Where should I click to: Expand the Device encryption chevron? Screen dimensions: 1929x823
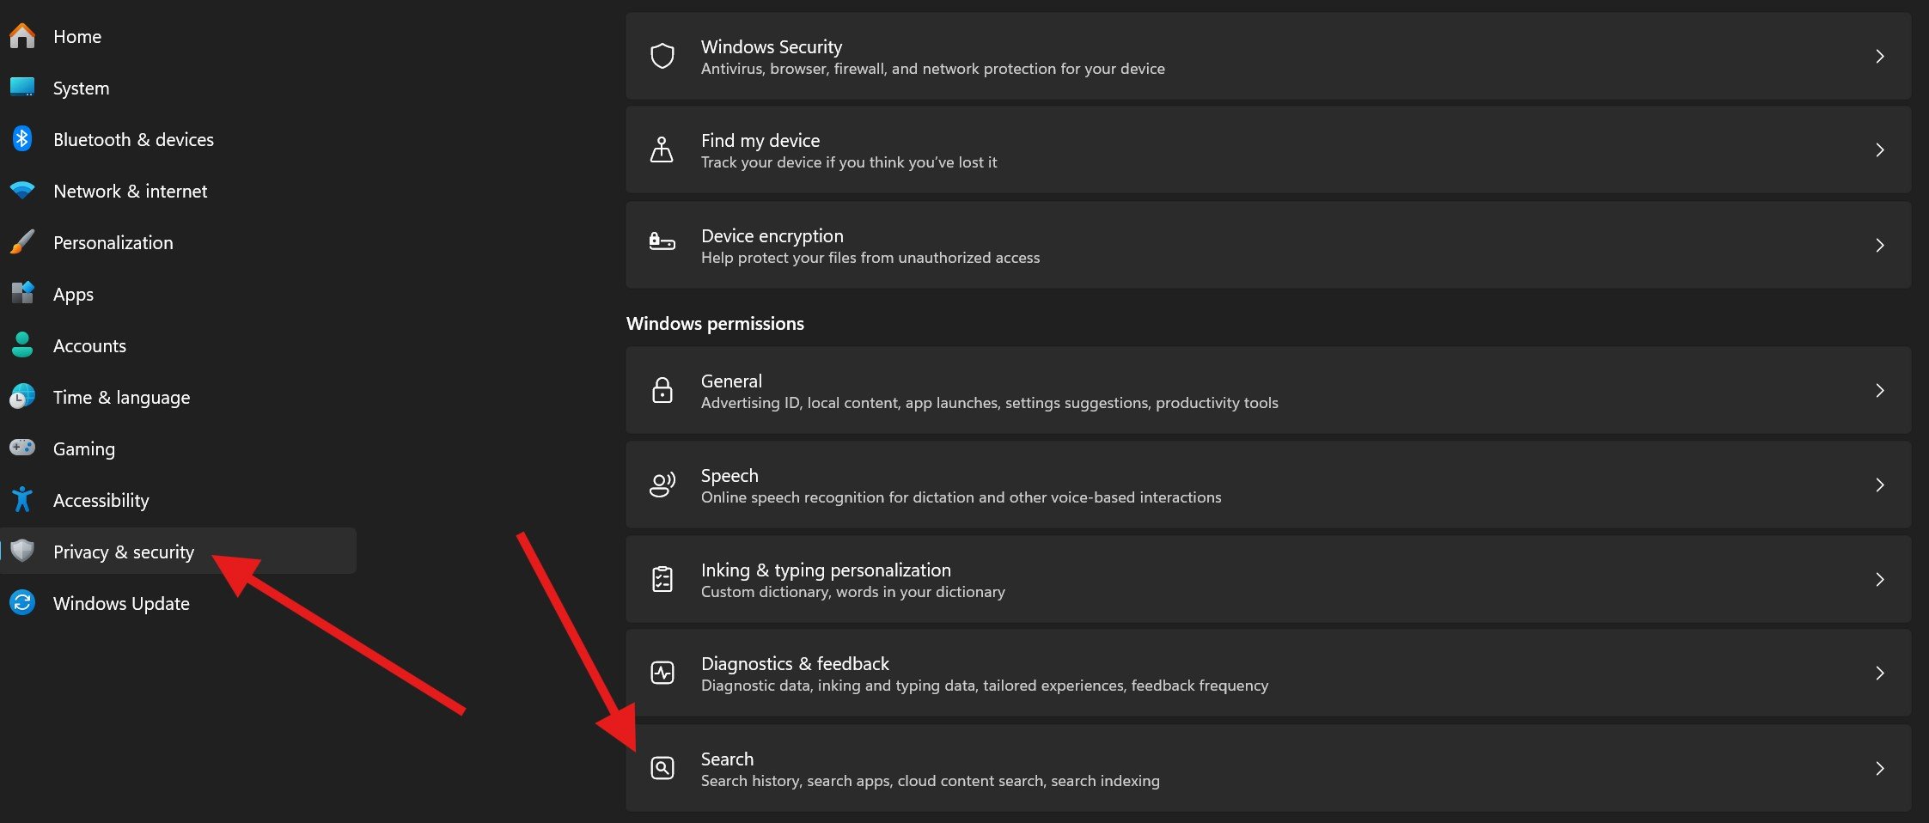click(x=1880, y=245)
